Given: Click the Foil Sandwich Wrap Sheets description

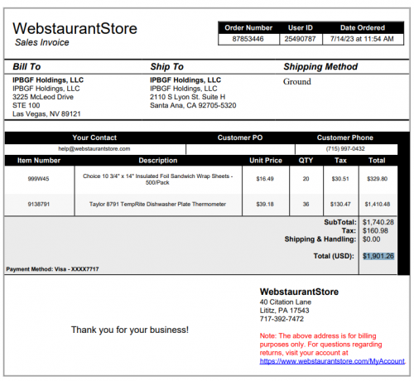Looking at the screenshot, I should coord(158,179).
